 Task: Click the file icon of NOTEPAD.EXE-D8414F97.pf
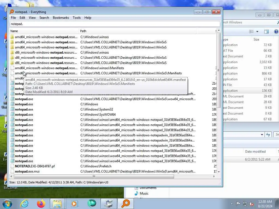[x=12, y=166]
